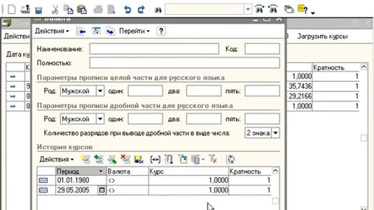Open the '2 знака' dropdown
374x210 pixels.
click(275, 133)
